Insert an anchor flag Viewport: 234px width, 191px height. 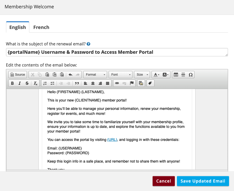(132, 83)
